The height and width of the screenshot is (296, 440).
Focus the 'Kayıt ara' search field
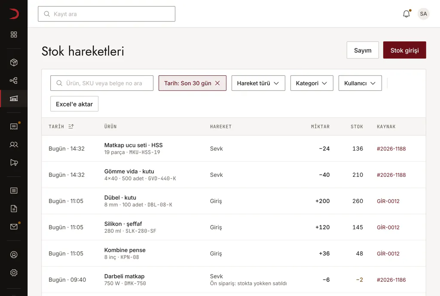(107, 14)
